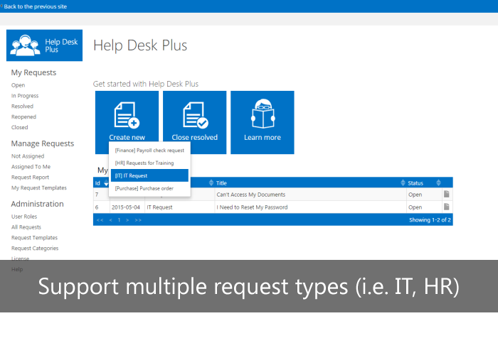Select [Purchase] Purchase order
498x338 pixels.
point(149,188)
